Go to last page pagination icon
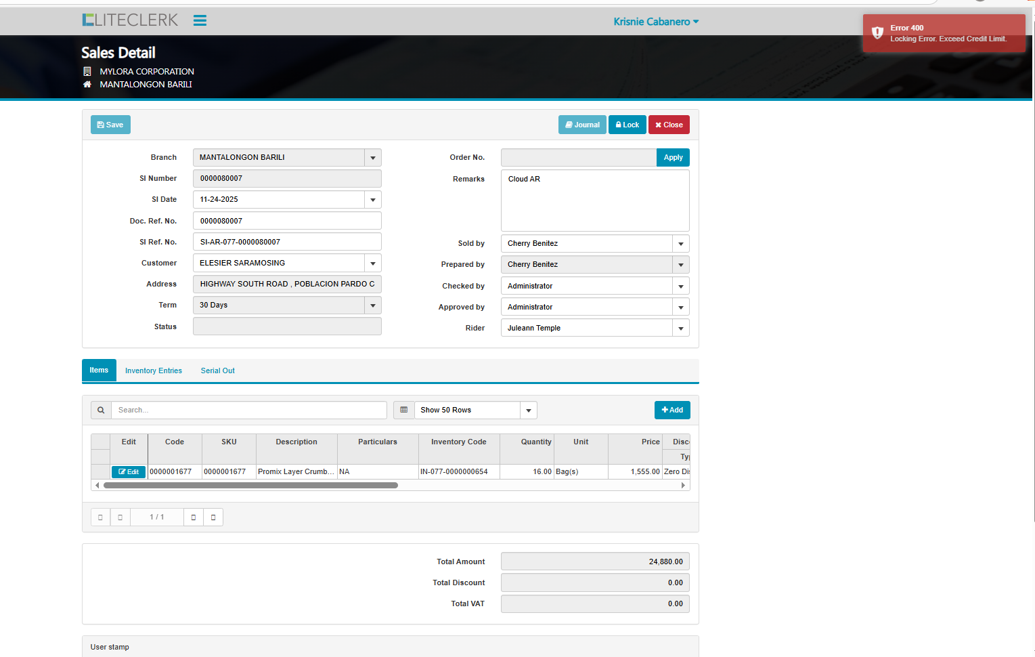 click(213, 517)
